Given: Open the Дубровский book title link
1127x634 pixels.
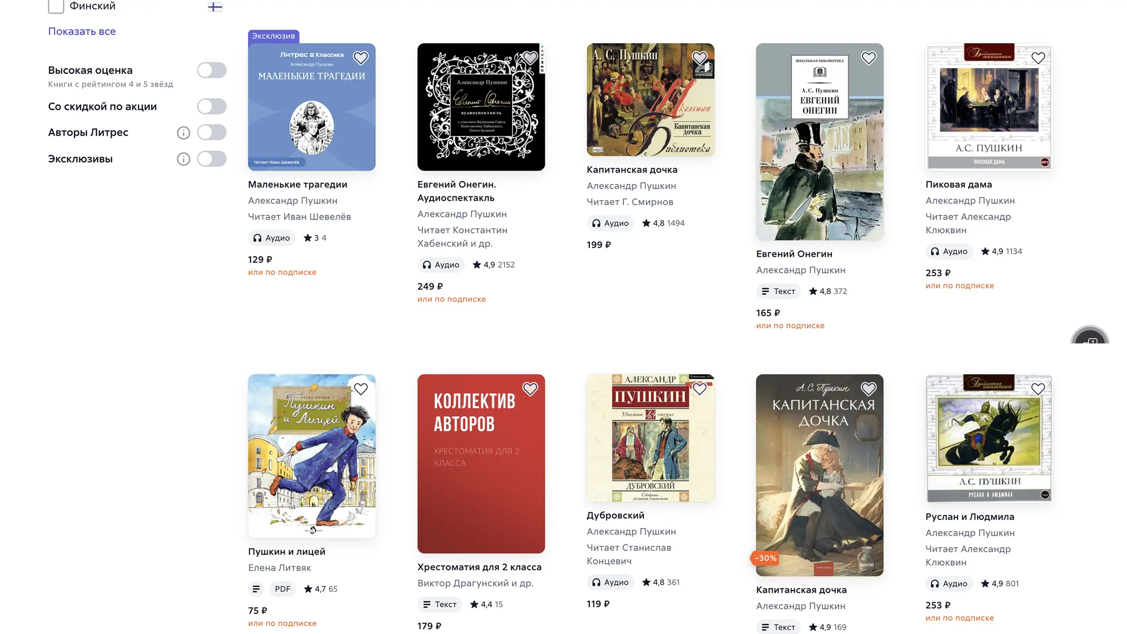Looking at the screenshot, I should click(x=615, y=515).
